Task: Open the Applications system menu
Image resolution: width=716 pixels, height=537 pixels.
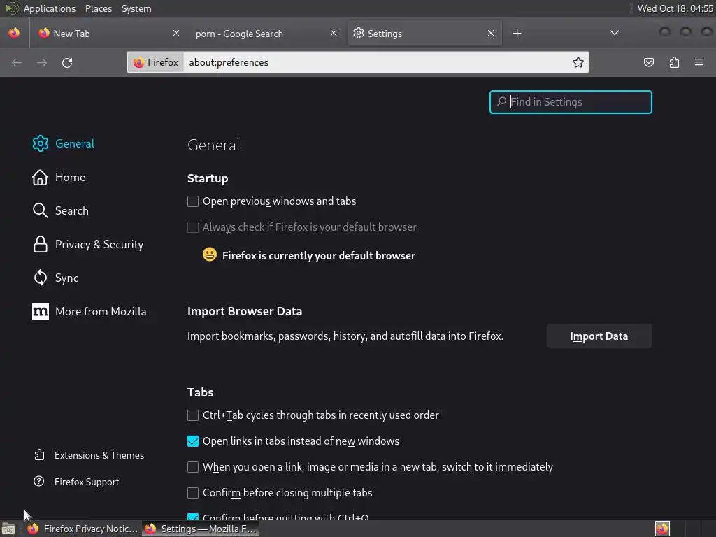Action: (x=49, y=8)
